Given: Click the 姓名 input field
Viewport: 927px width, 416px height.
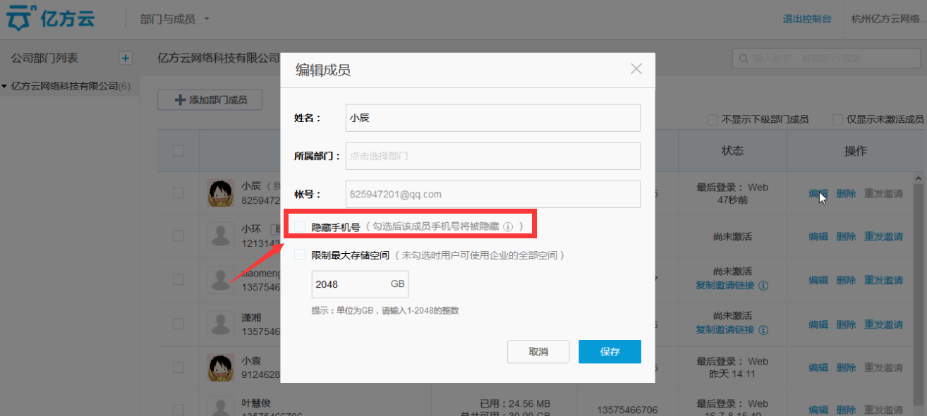Looking at the screenshot, I should click(x=492, y=118).
